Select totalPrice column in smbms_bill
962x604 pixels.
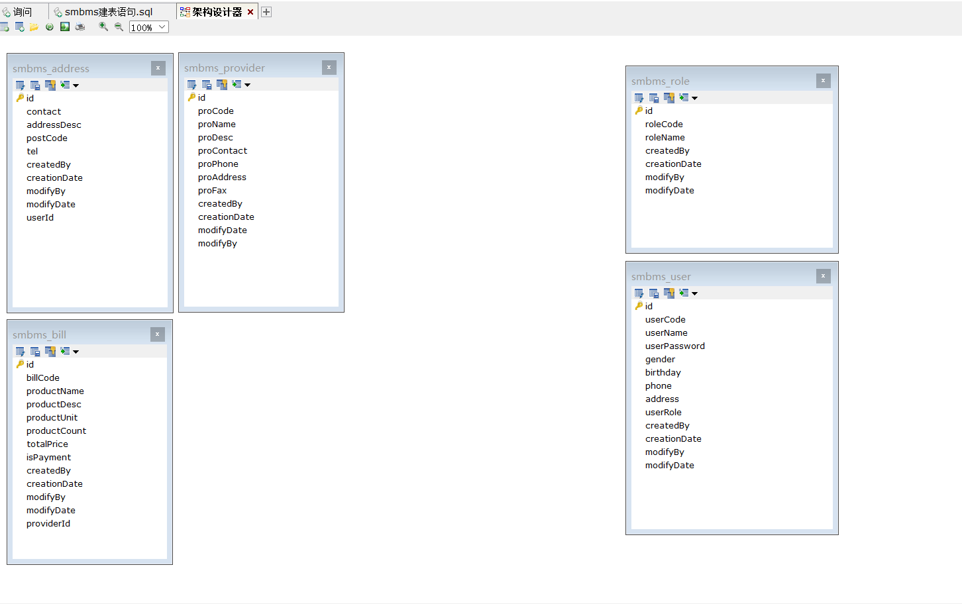[x=47, y=444]
